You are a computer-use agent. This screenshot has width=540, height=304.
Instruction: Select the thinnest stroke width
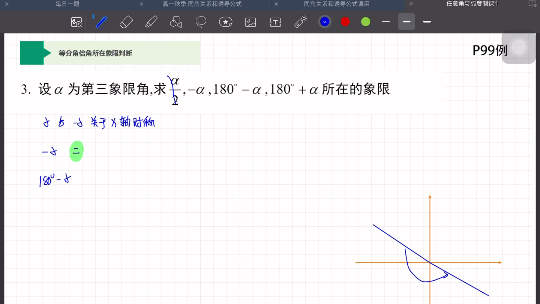pos(386,22)
